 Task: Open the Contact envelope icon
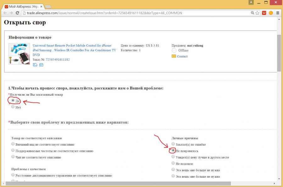[x=174, y=56]
